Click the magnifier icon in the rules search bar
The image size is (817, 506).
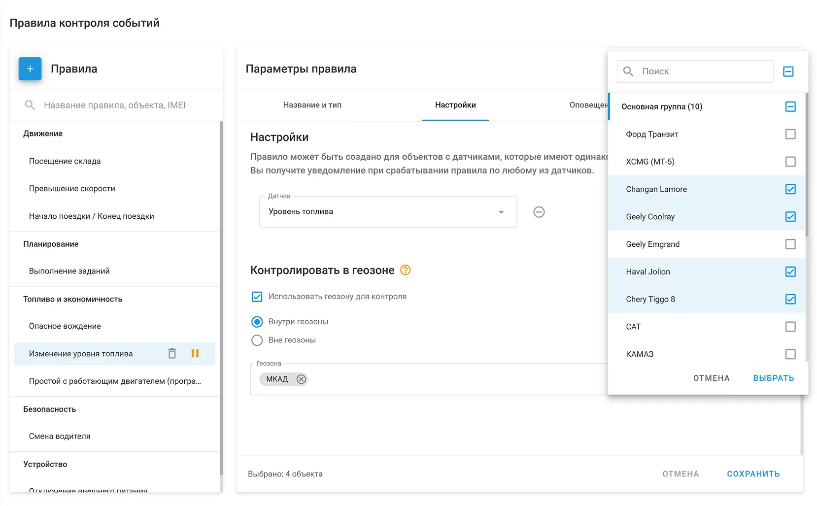30,105
